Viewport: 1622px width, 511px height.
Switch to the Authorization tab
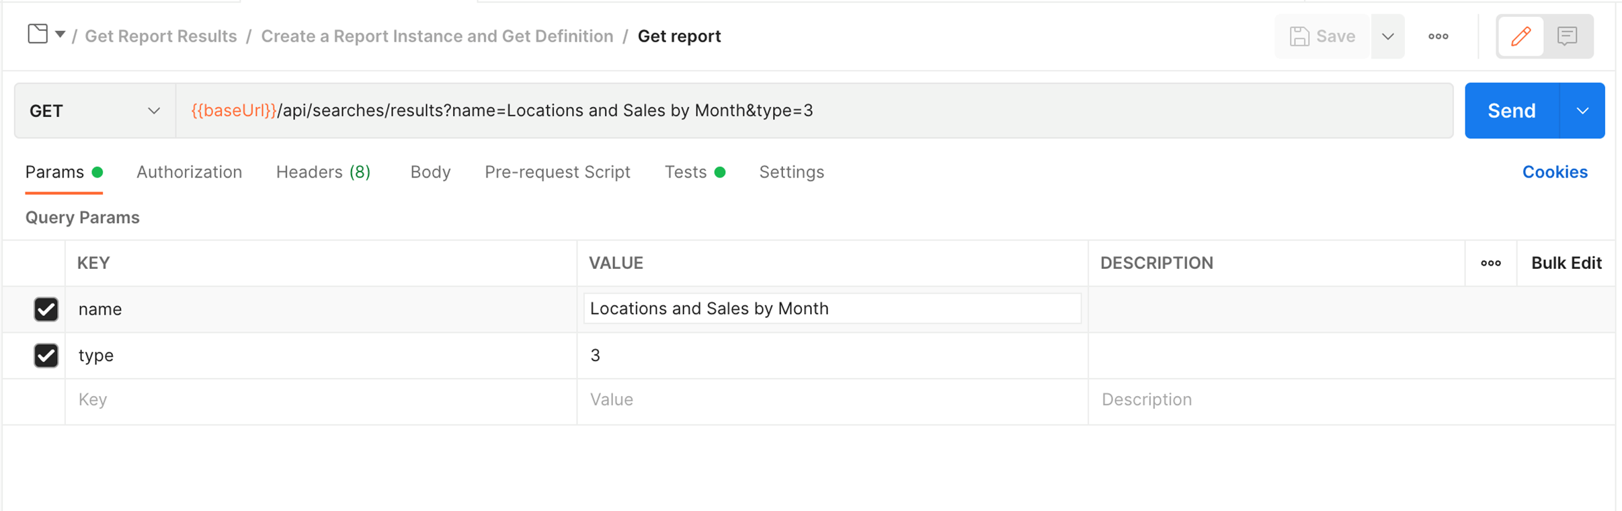coord(189,172)
